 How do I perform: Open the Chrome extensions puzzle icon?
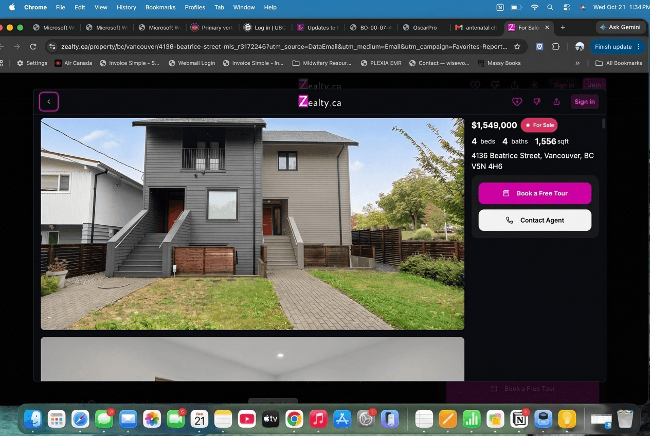(556, 47)
